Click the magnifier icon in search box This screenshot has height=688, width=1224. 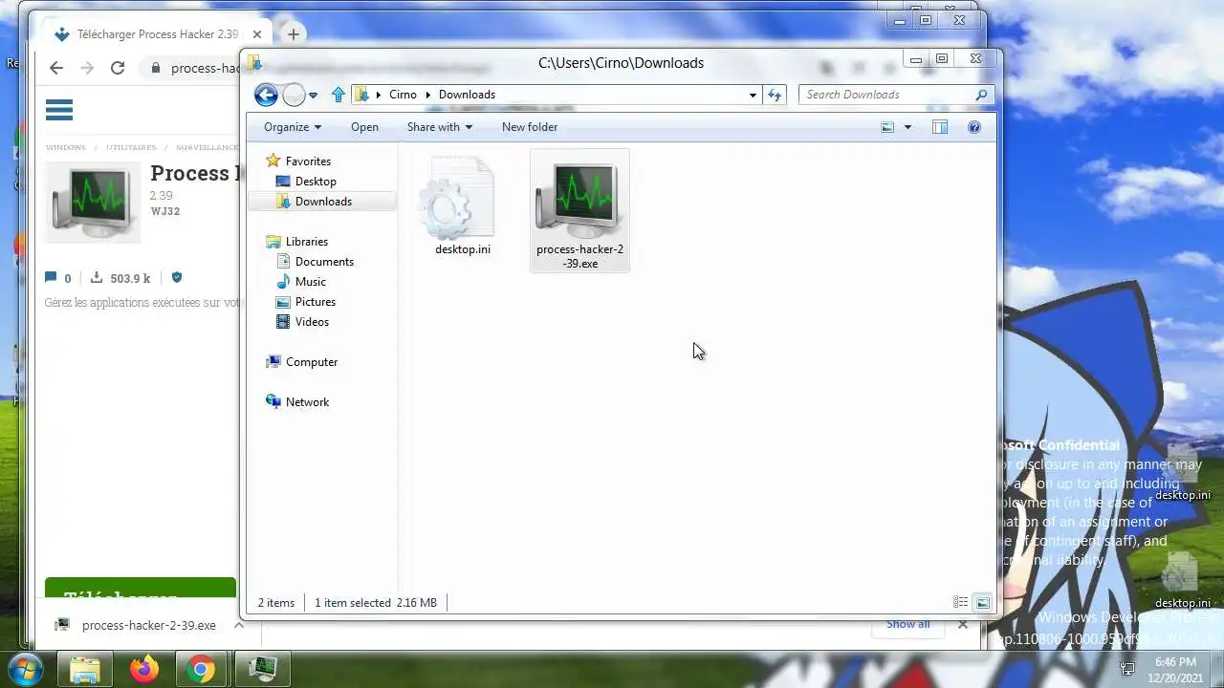tap(981, 95)
